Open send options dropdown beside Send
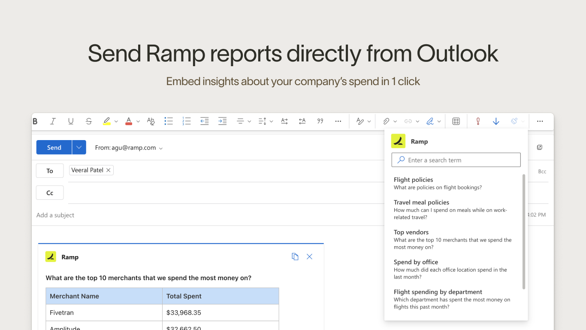Image resolution: width=586 pixels, height=330 pixels. 79,147
